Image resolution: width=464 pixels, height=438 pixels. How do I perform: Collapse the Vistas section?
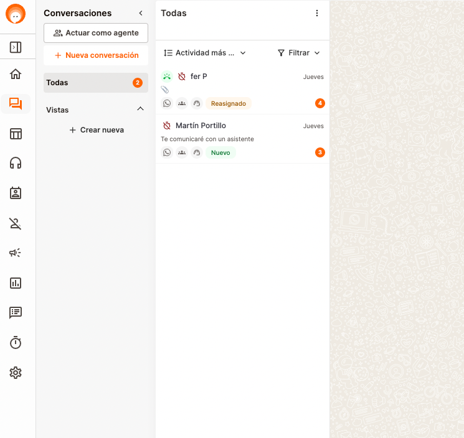coord(140,109)
